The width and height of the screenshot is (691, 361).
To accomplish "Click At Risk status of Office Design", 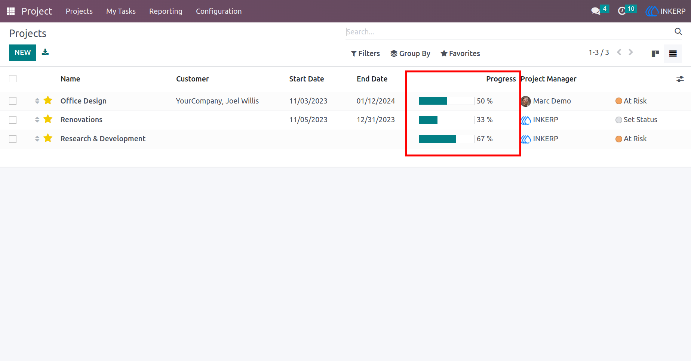I will coord(631,101).
